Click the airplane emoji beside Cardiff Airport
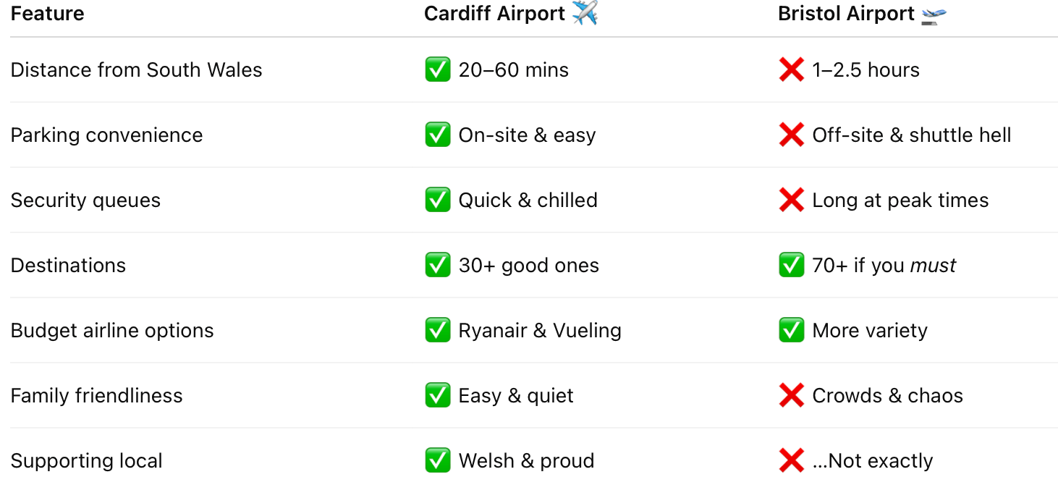Viewport: 1058px width, 498px height. point(585,13)
